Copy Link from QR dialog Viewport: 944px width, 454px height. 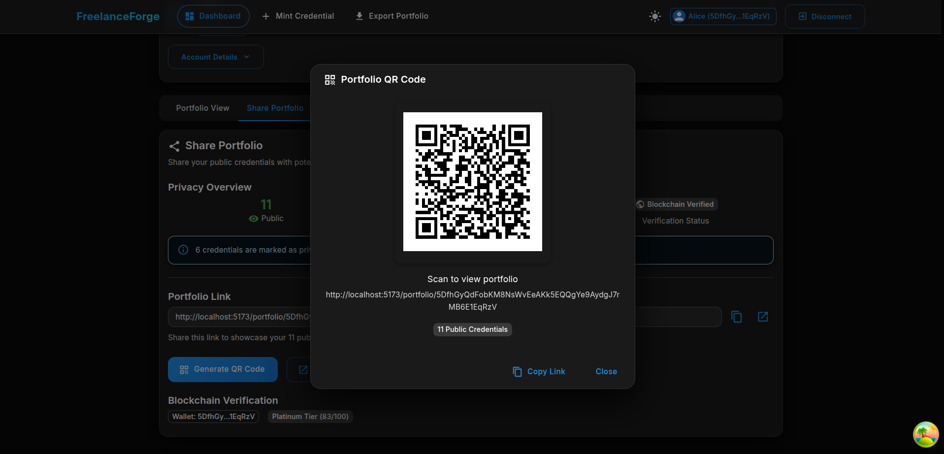[539, 372]
